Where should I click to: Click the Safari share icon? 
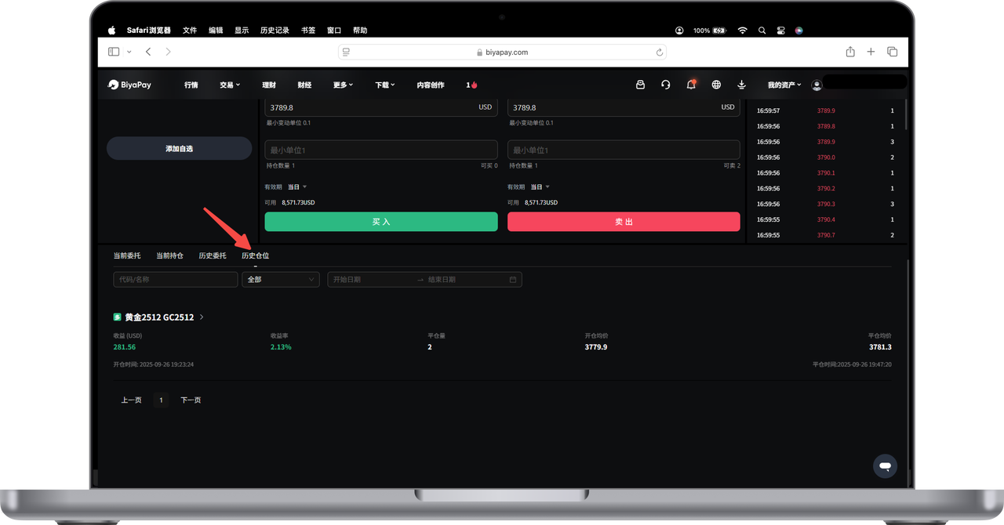850,52
